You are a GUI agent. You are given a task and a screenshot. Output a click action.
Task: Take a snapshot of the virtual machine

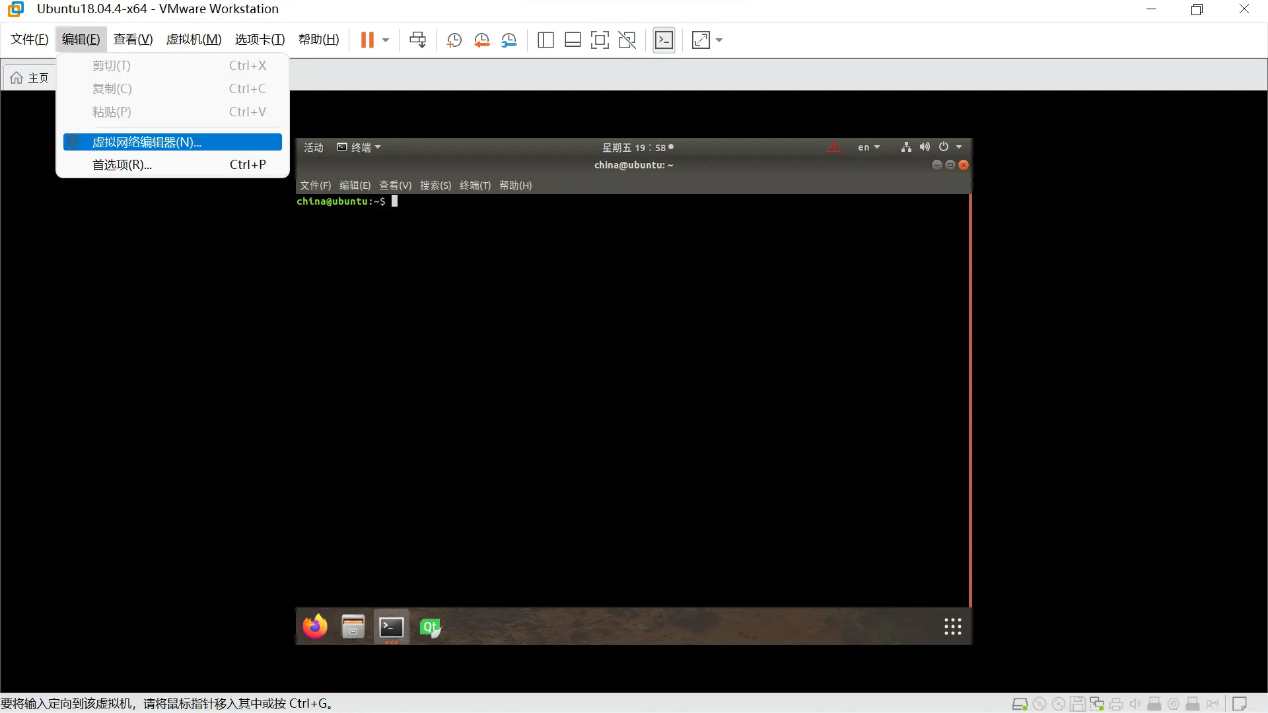(454, 40)
